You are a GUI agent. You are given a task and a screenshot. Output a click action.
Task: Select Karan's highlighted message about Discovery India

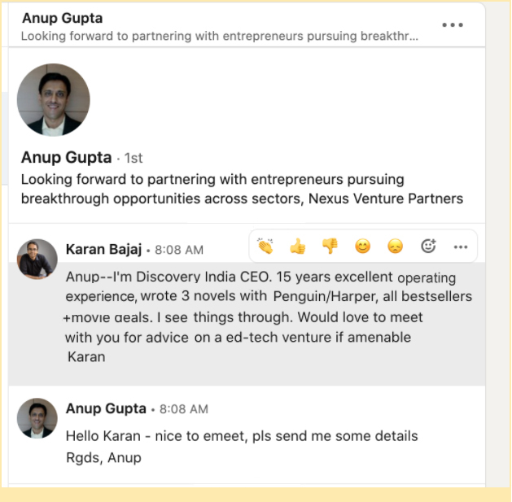pyautogui.click(x=247, y=316)
